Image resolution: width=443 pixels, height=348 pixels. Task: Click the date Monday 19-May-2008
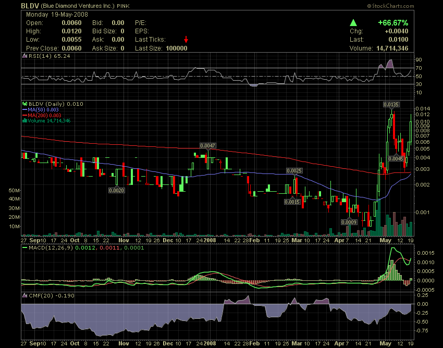coord(57,15)
